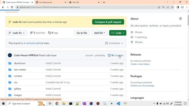Open the About settings gear
The image size is (189, 106).
click(180, 19)
